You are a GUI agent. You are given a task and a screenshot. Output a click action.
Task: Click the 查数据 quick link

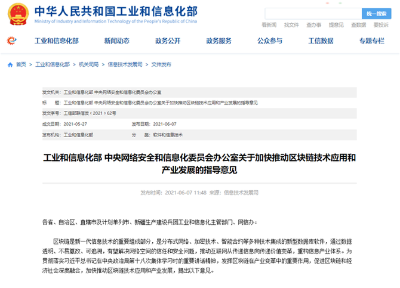pyautogui.click(x=358, y=25)
